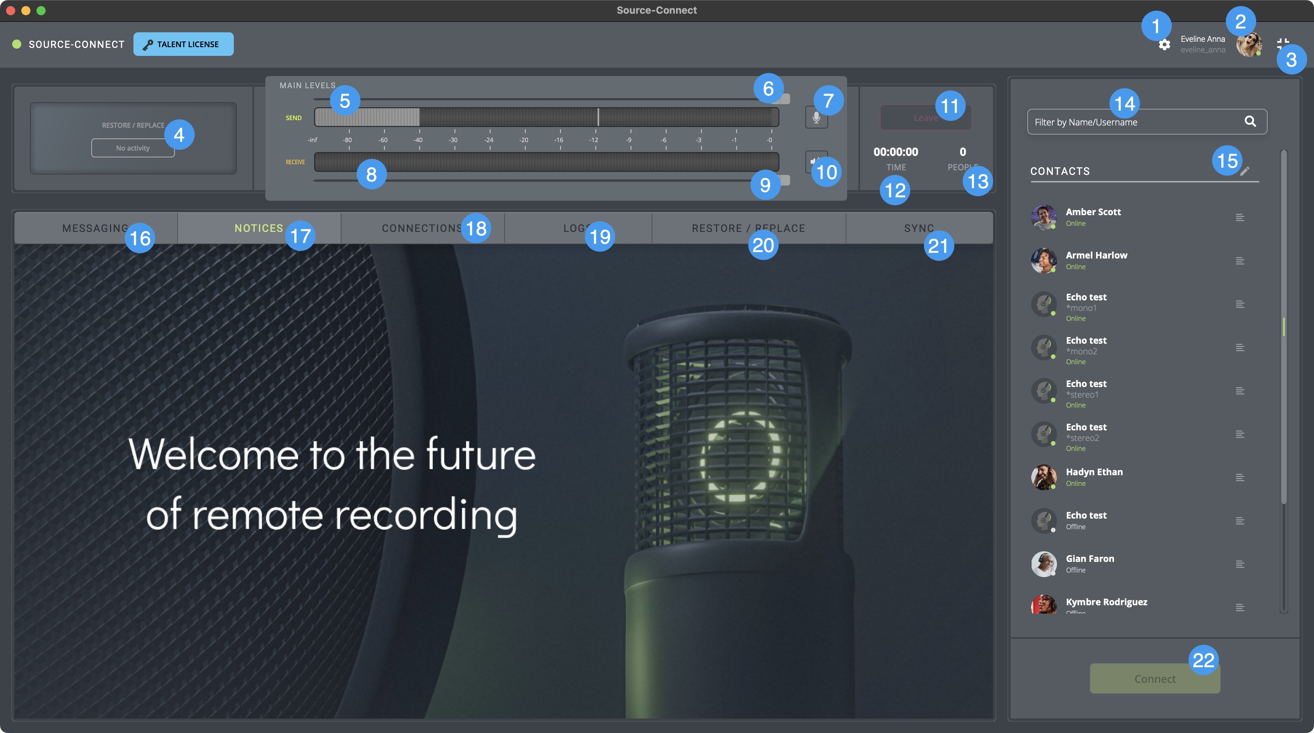Expand options for Echo test mono1
This screenshot has width=1314, height=733.
coord(1240,305)
